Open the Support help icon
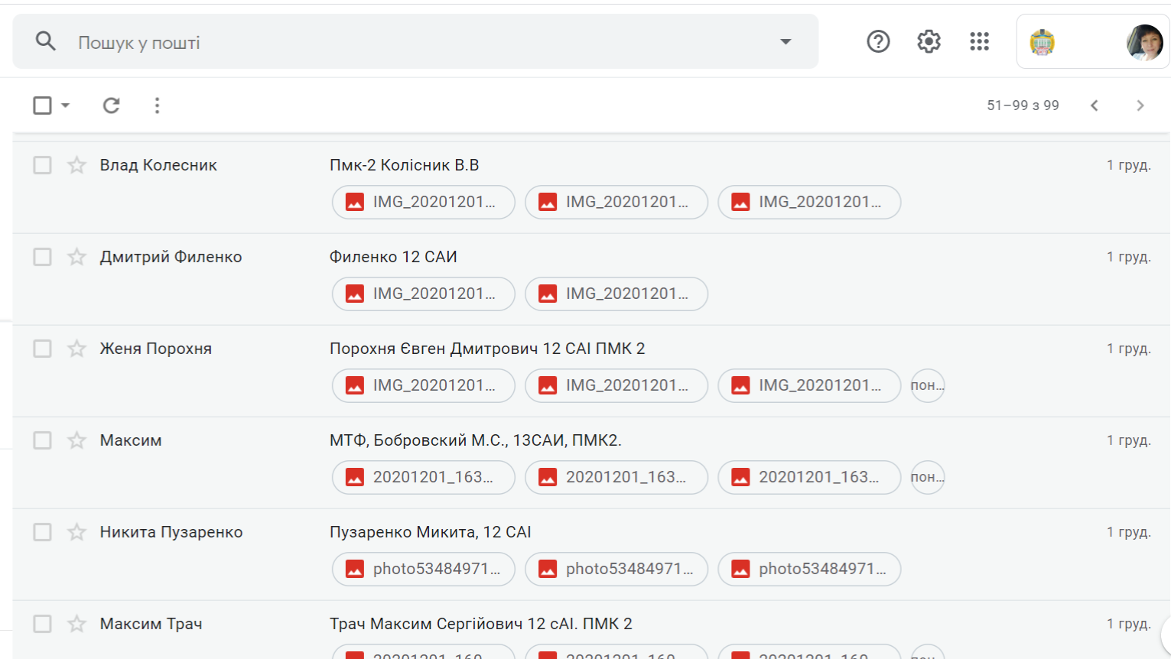The image size is (1171, 659). click(878, 41)
